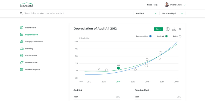Go to Market Reports section
This screenshot has height=101, width=205.
point(33,69)
